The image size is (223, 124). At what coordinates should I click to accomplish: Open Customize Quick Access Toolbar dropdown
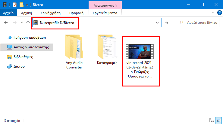tap(27, 5)
